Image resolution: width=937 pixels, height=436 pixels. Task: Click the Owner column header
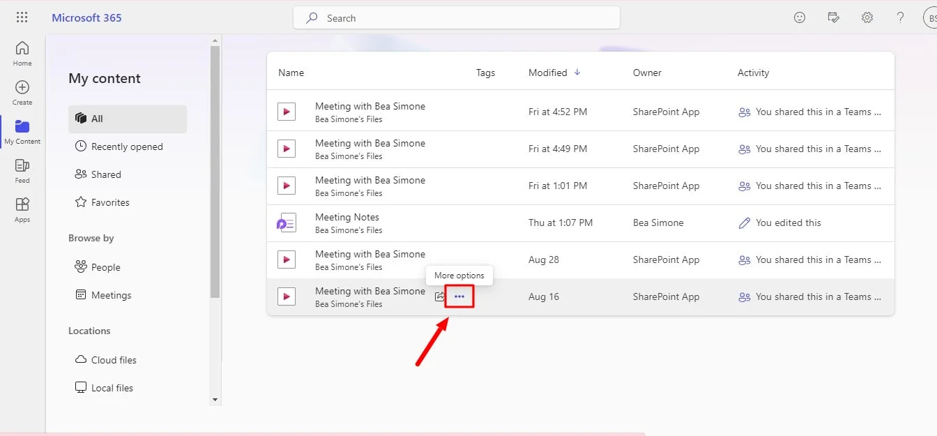tap(647, 73)
